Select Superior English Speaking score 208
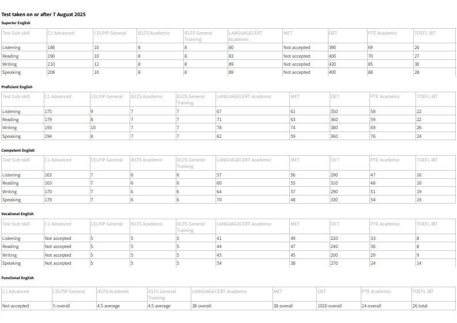This screenshot has height=323, width=457. tap(52, 73)
